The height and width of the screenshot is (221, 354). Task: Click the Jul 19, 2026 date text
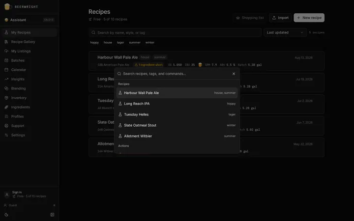(x=304, y=80)
